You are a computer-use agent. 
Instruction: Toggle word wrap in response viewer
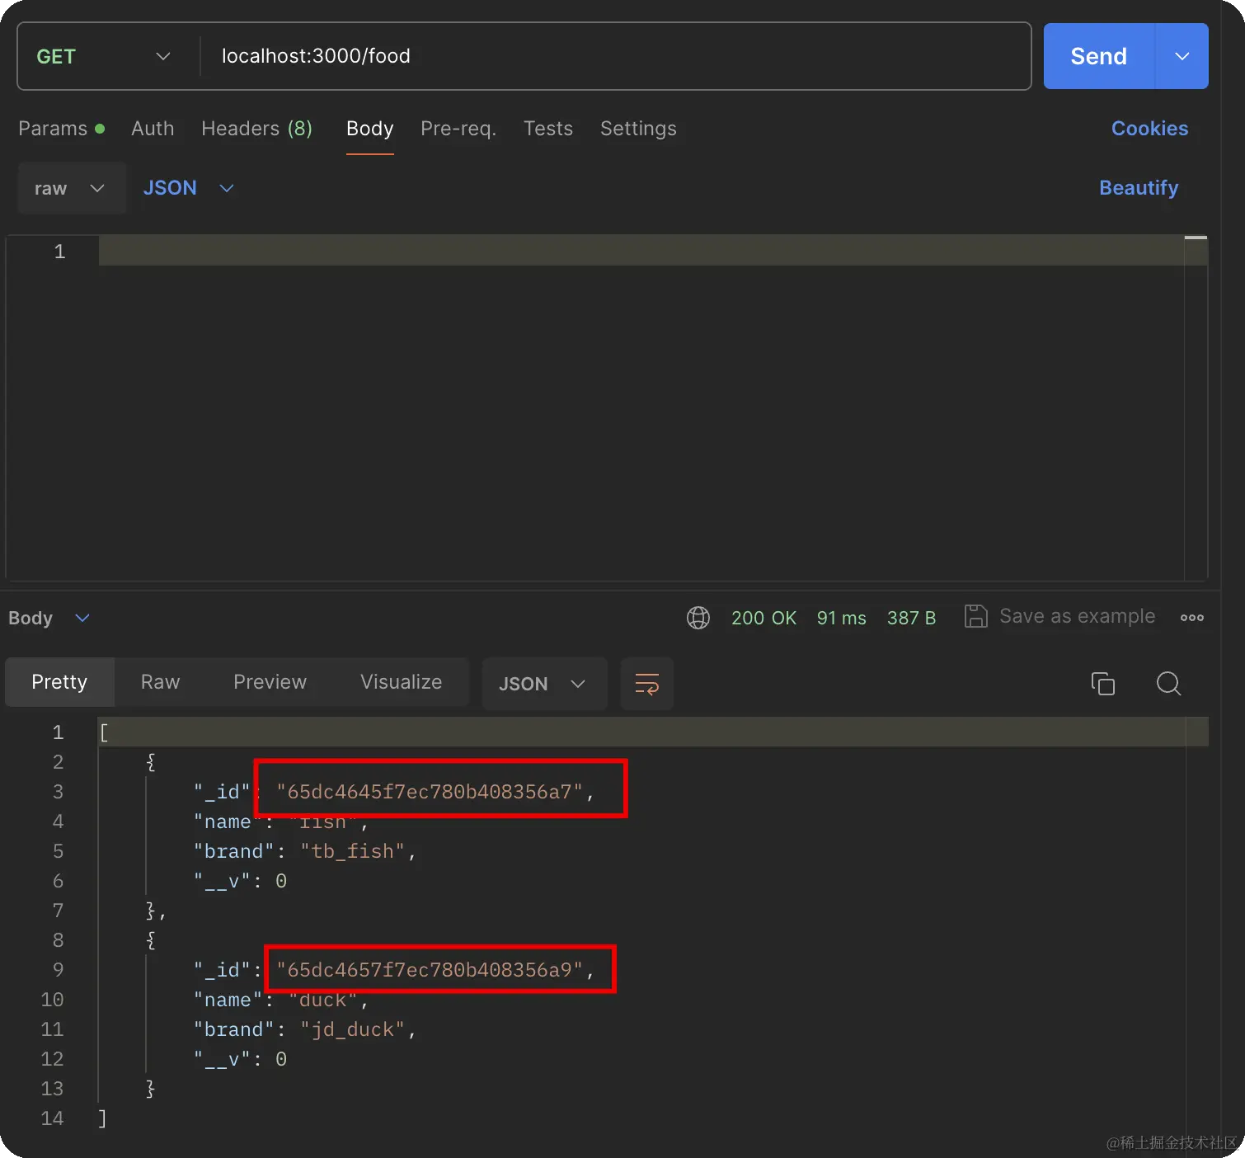click(647, 684)
